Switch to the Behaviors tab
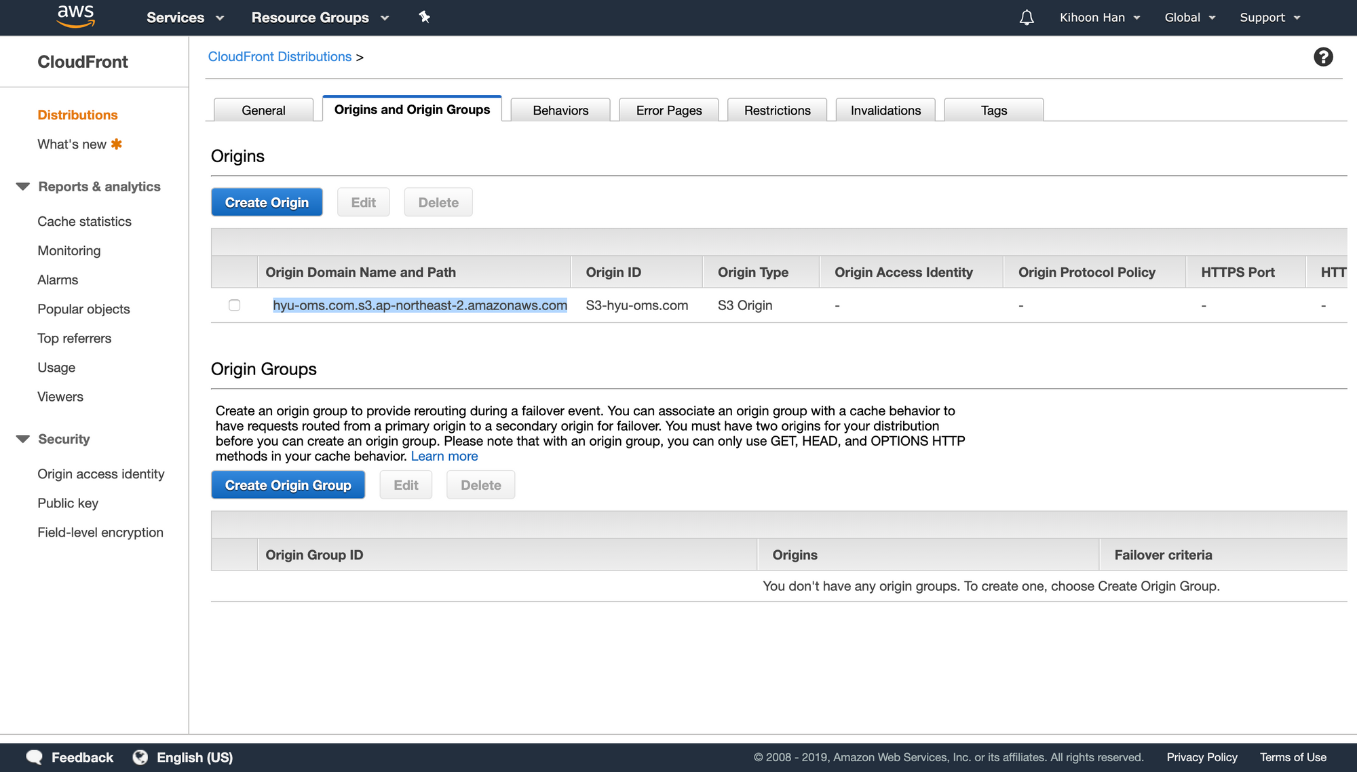This screenshot has width=1357, height=772. coord(560,110)
